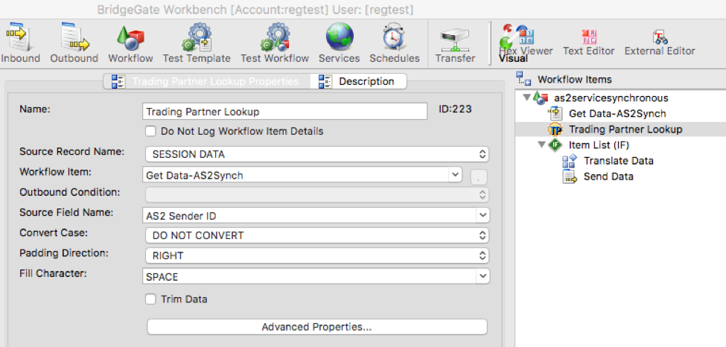
Task: Click the as2servicesynchronous workflow icon
Action: (541, 98)
